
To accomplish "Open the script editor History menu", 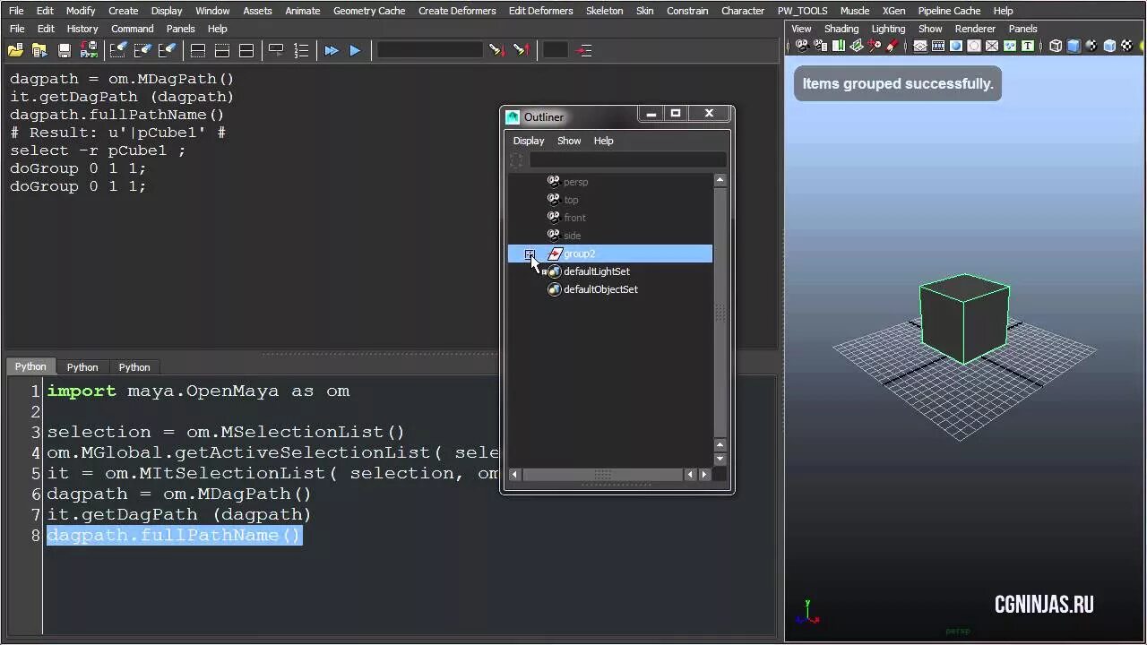I will click(82, 29).
